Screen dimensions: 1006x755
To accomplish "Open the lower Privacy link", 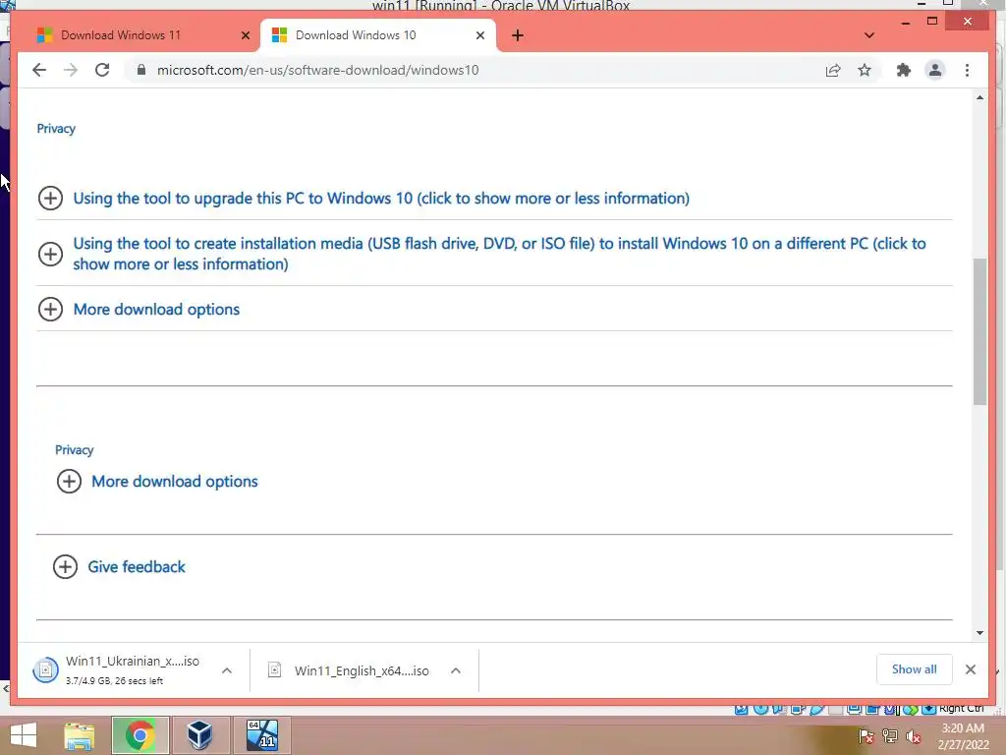I will click(x=74, y=450).
